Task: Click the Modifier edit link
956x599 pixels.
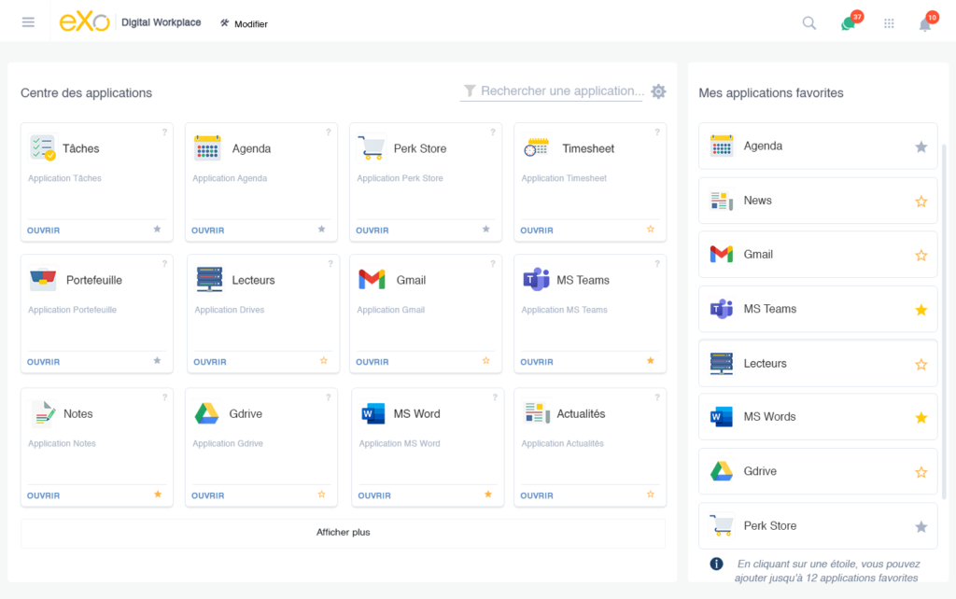Action: coord(244,23)
